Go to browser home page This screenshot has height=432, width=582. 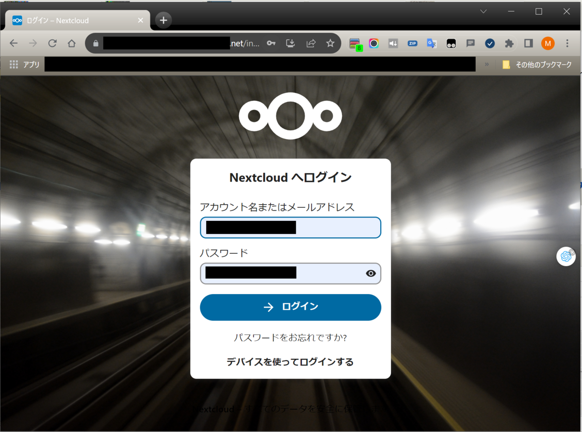pyautogui.click(x=72, y=43)
